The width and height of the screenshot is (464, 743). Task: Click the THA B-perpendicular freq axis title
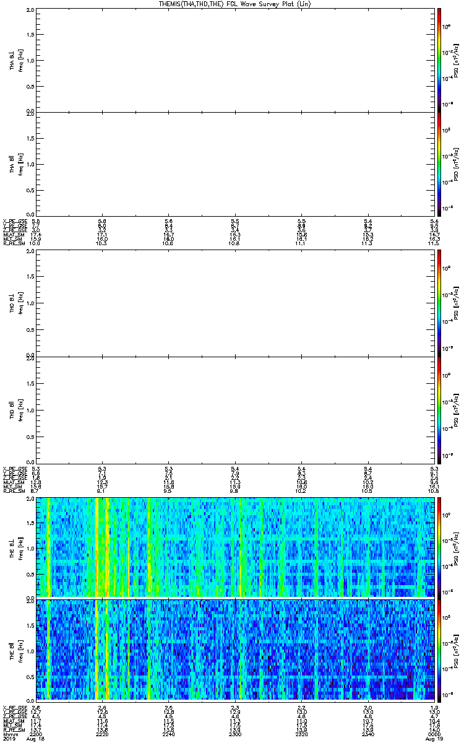pos(20,59)
